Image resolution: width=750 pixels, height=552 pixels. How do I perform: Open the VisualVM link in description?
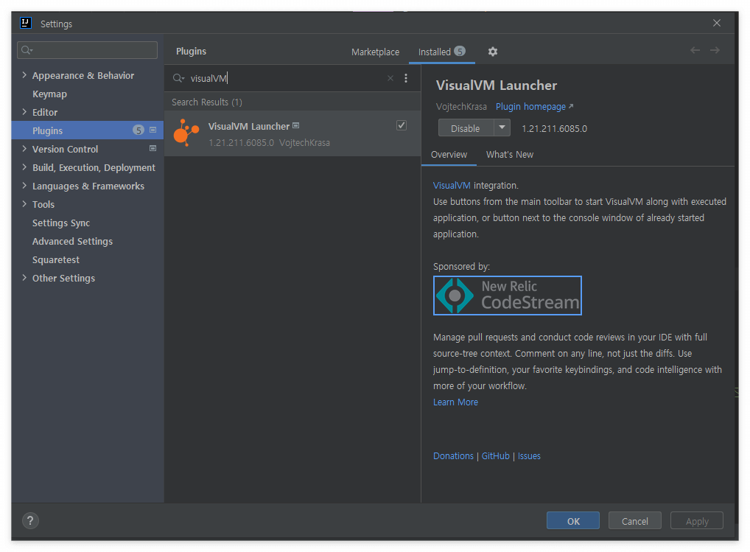click(x=452, y=185)
